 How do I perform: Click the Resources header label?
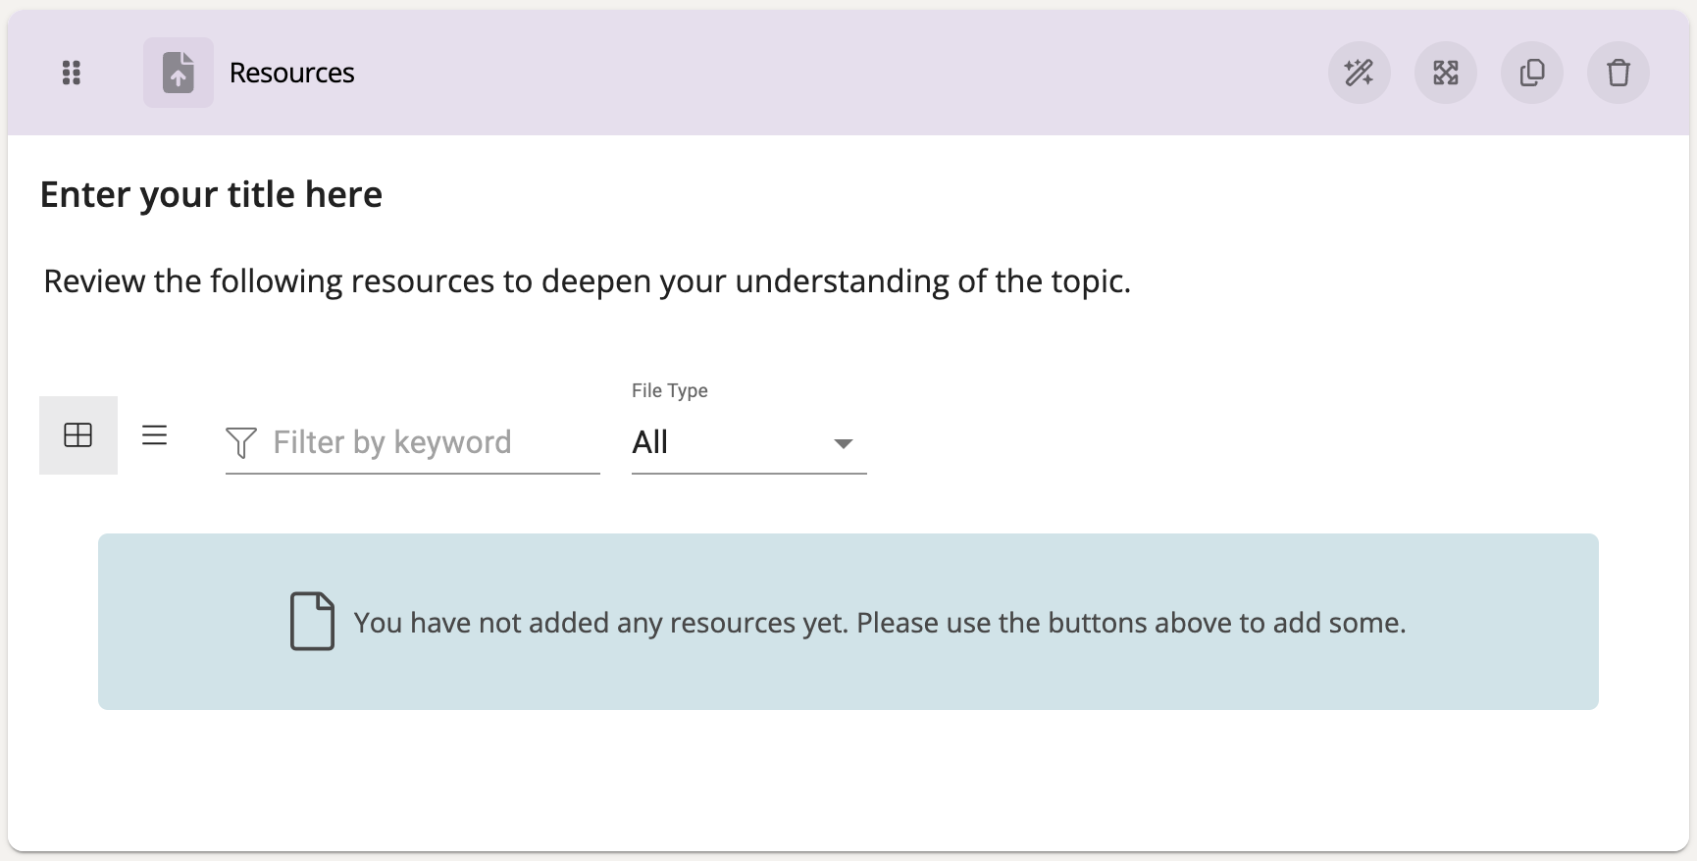(291, 73)
